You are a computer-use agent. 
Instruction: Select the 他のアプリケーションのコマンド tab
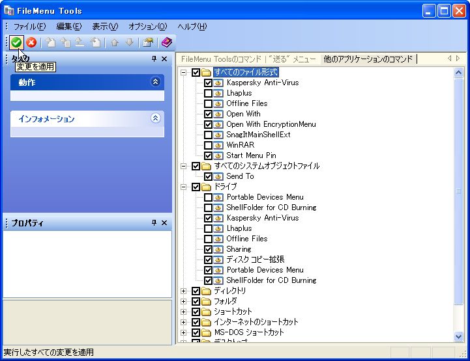(x=368, y=59)
